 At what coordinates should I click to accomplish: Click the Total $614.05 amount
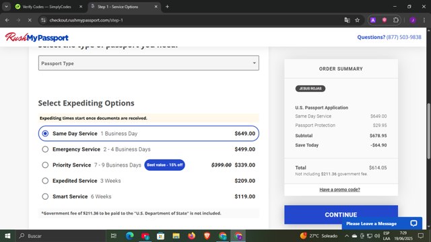tap(378, 167)
